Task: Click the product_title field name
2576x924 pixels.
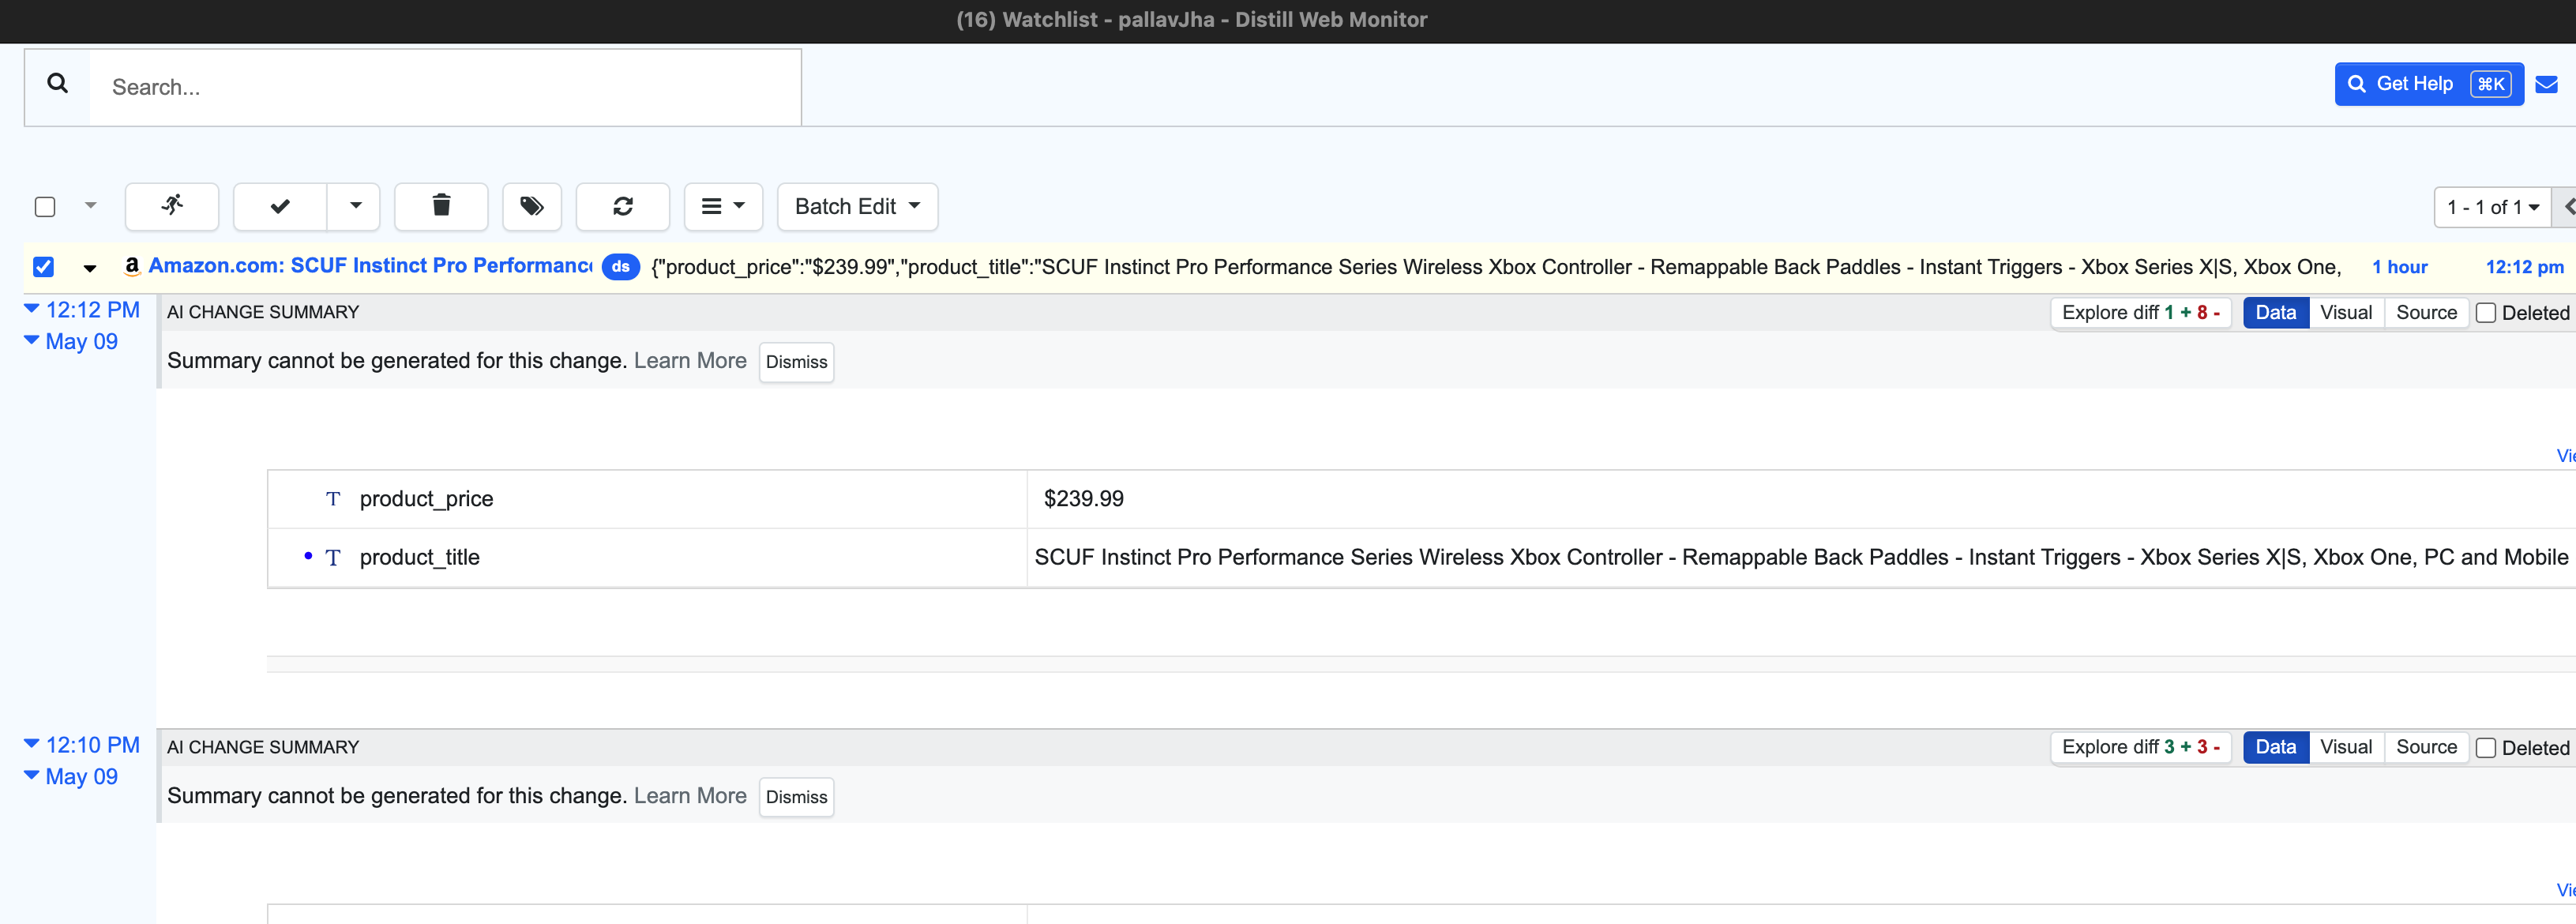Action: [419, 557]
